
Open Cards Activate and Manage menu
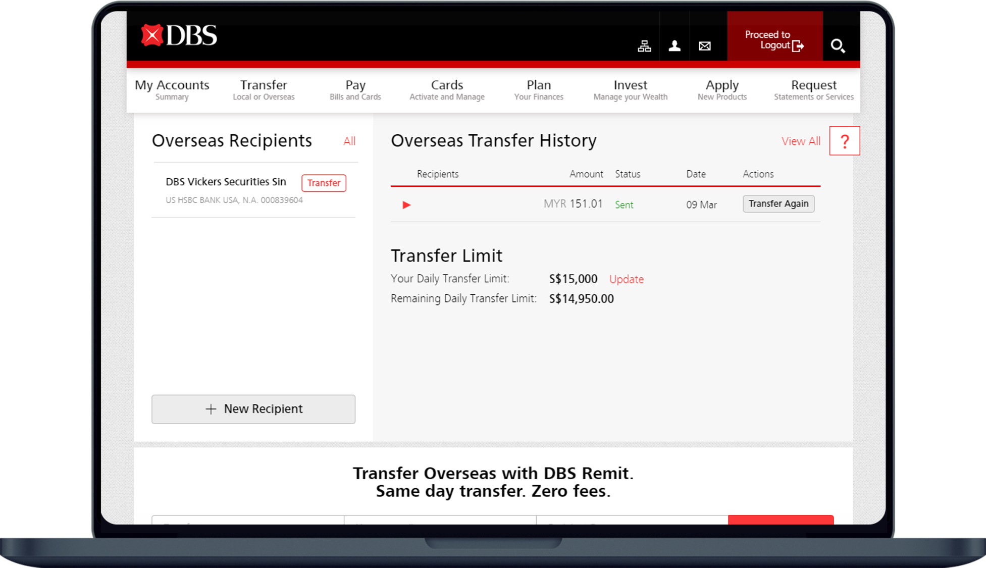447,90
